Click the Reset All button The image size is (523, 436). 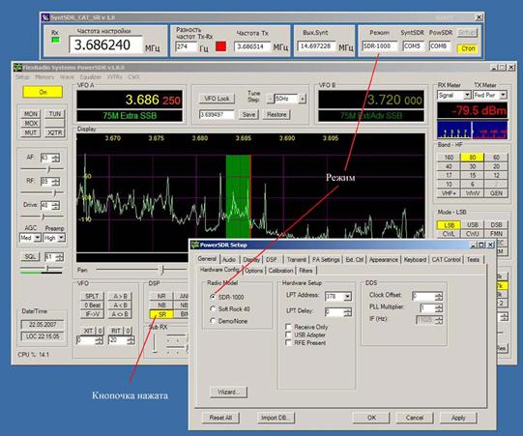[220, 418]
